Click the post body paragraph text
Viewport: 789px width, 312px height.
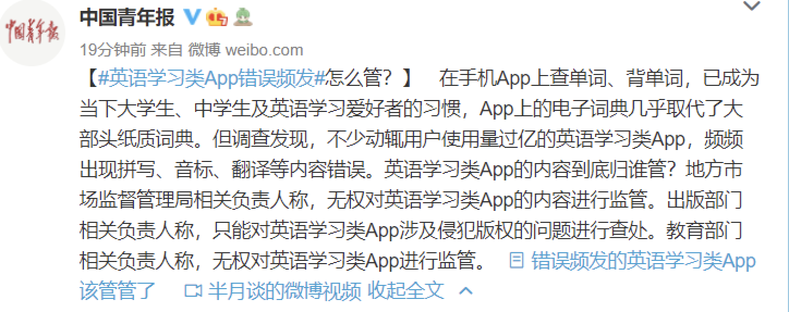(x=418, y=170)
